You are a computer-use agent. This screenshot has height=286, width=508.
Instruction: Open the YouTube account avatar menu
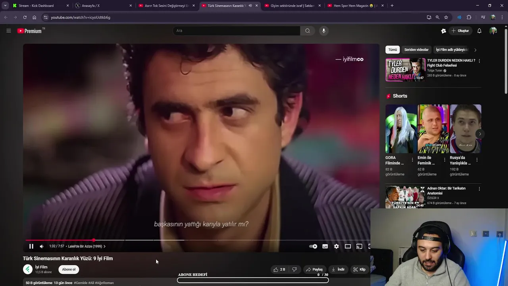click(x=493, y=31)
